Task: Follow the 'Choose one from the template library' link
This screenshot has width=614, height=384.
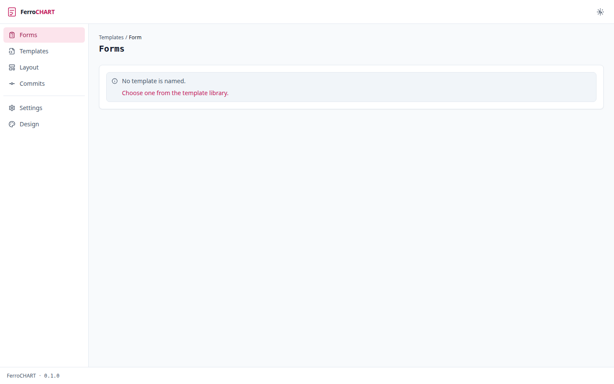Action: tap(175, 93)
